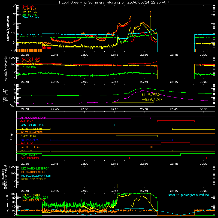Click the 00:00 tick label under decimation panel
218x218 pixels.
point(204,191)
